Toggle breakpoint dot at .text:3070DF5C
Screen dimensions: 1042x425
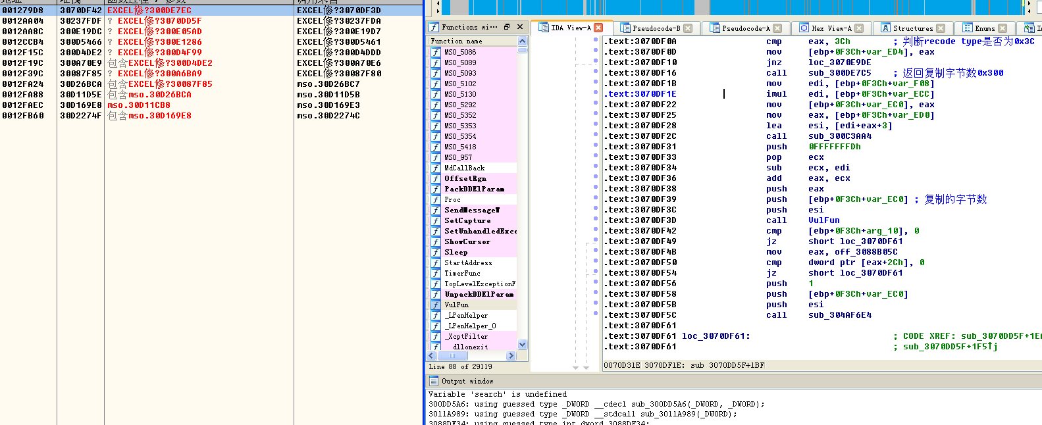click(596, 314)
